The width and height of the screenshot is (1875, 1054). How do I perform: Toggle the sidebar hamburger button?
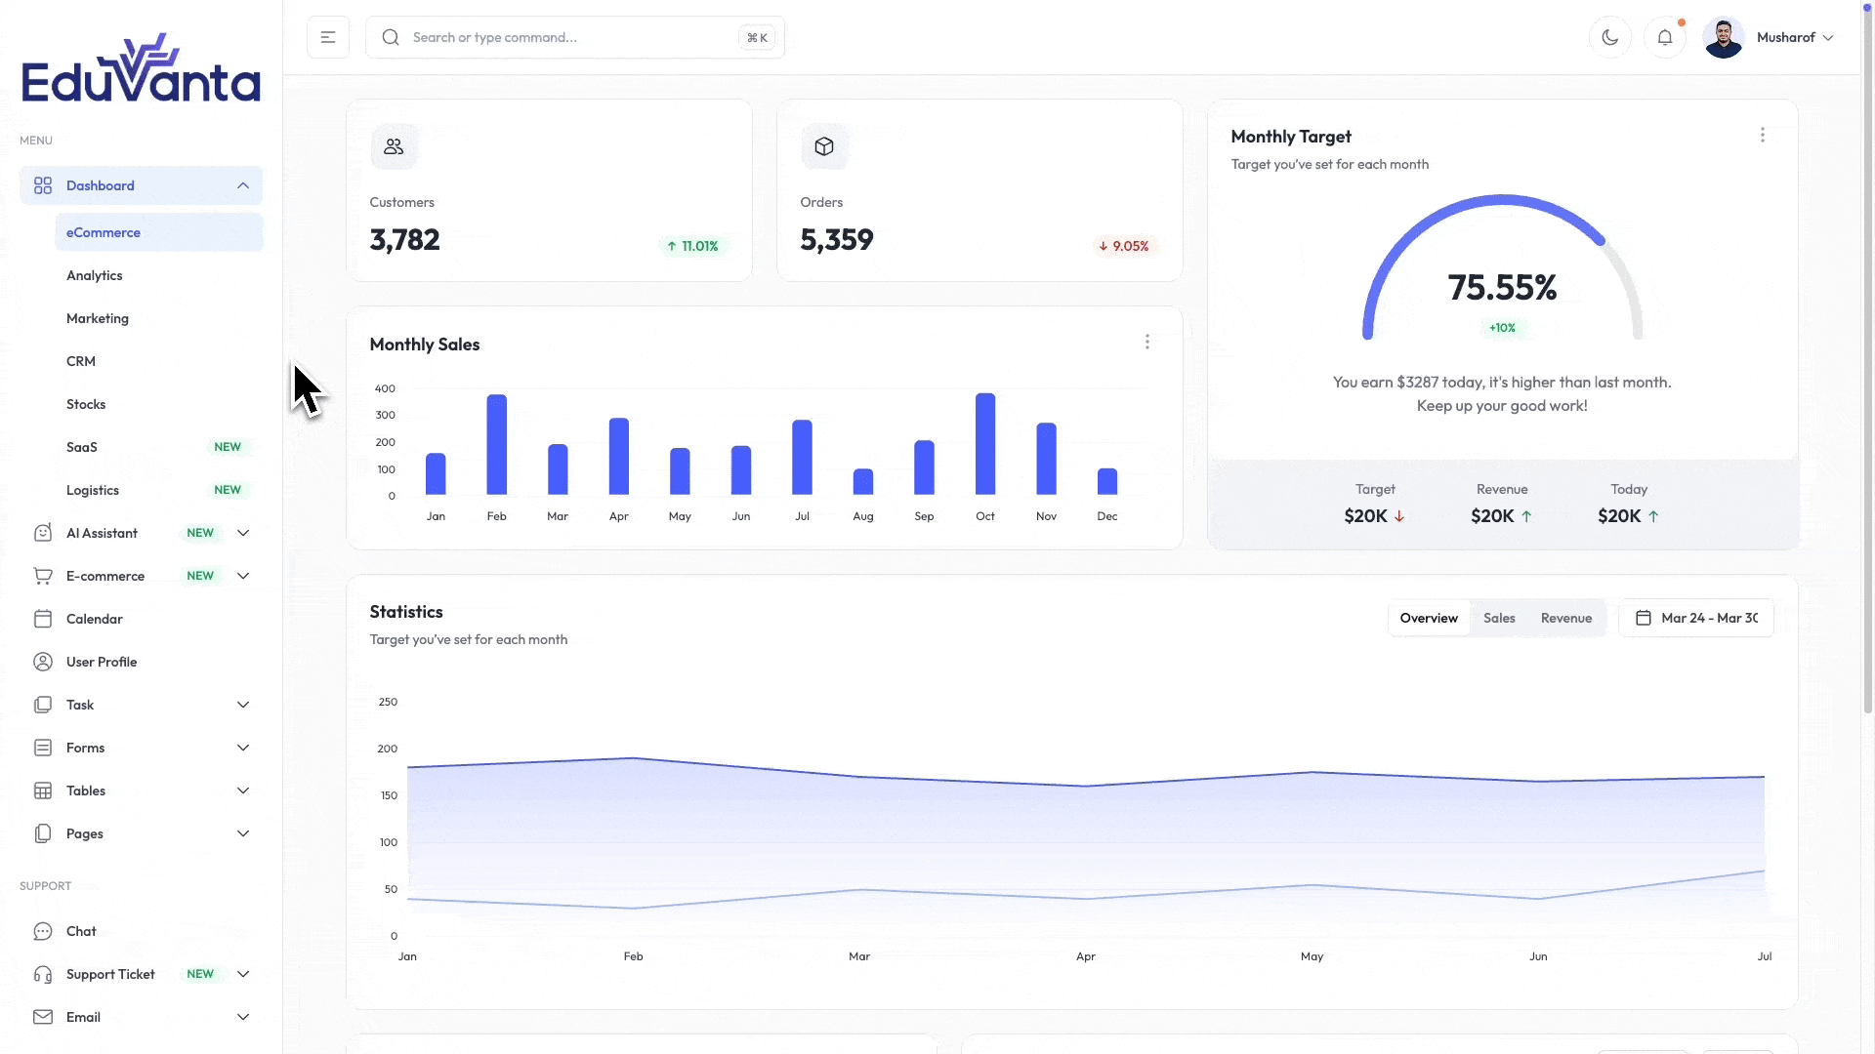(x=328, y=37)
